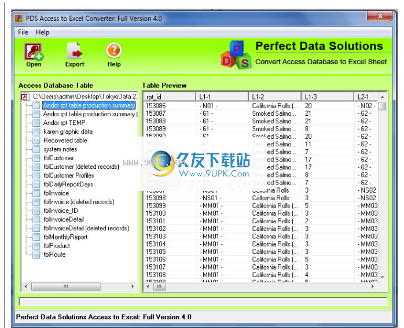Select tblMonthlyReport table
The image size is (404, 328).
click(x=65, y=237)
